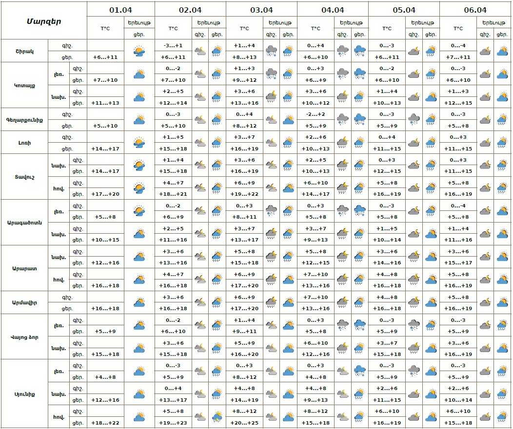Select the Շիրակ region name

[24, 51]
